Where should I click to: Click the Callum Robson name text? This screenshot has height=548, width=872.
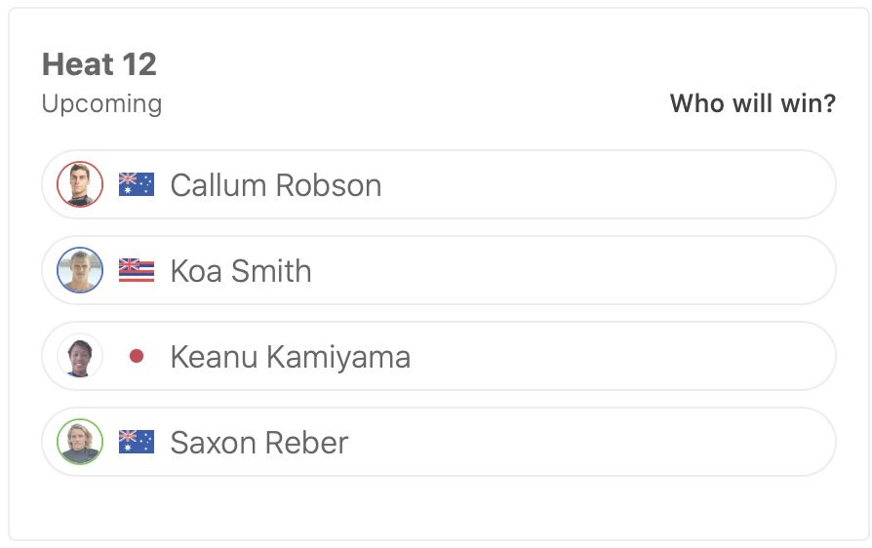tap(276, 185)
